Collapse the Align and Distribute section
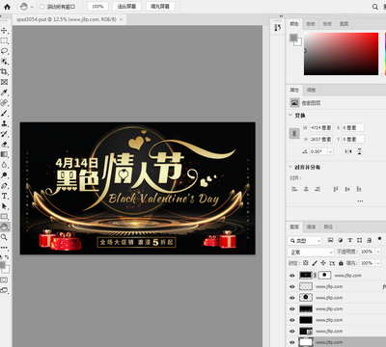The width and height of the screenshot is (386, 347). tap(290, 167)
